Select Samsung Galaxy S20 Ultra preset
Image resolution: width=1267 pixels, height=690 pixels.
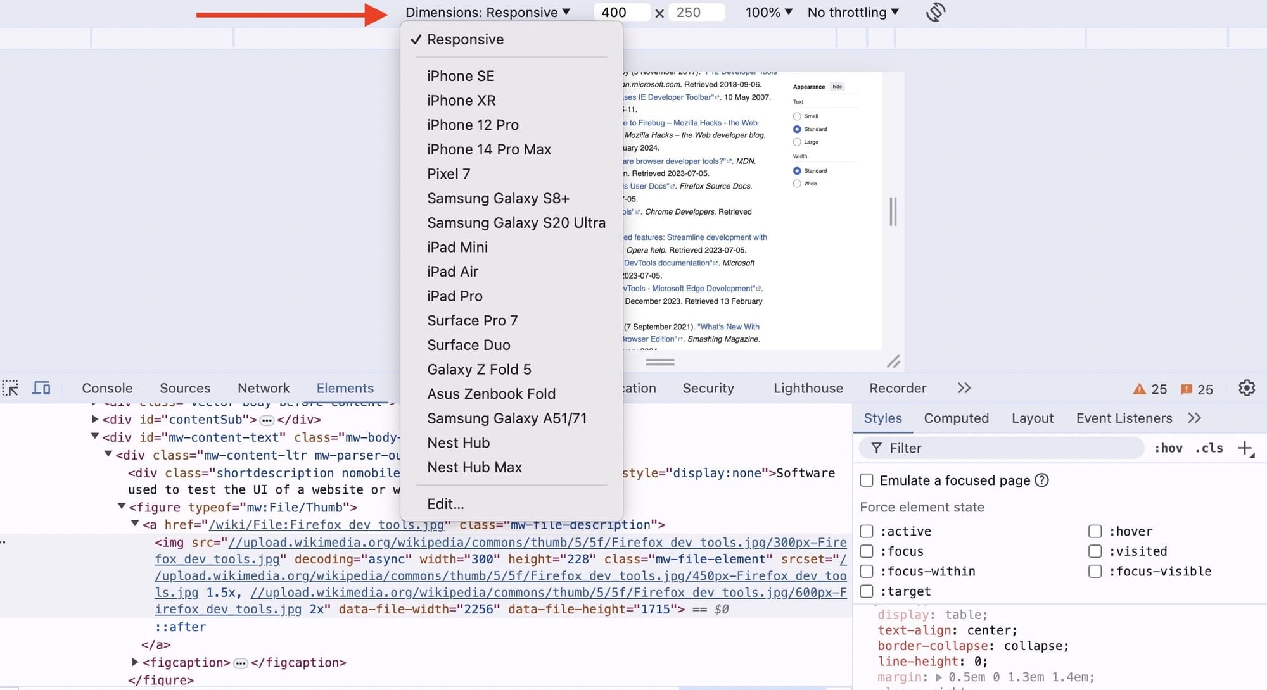(516, 222)
